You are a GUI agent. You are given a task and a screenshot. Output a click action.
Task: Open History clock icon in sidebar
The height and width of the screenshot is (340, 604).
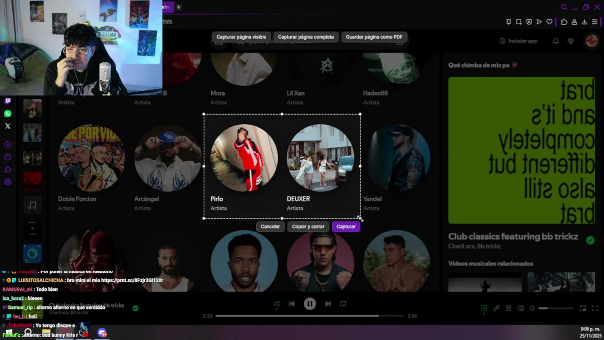(8, 157)
